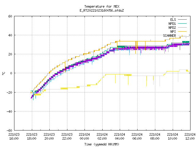This screenshot has width=196, height=147.
Task: Click the purple ELS legend line sample
Action: tap(183, 20)
